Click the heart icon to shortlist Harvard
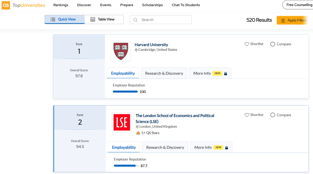 (247, 44)
